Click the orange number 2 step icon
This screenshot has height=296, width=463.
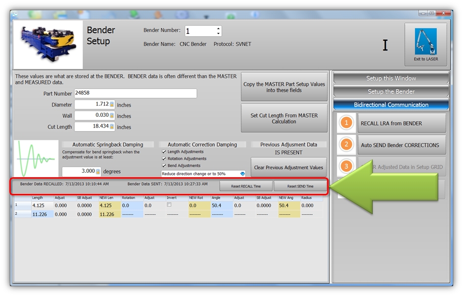[347, 145]
